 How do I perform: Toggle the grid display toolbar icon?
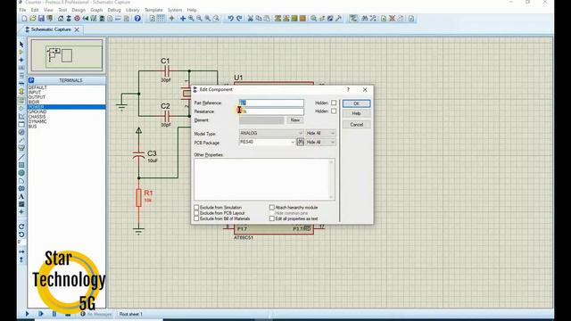pyautogui.click(x=161, y=18)
